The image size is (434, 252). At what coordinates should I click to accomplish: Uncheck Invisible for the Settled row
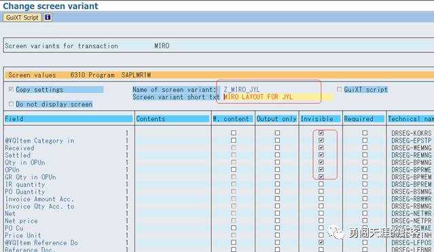321,155
